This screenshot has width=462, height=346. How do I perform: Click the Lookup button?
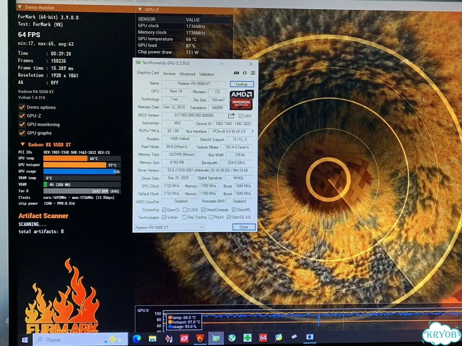[242, 84]
